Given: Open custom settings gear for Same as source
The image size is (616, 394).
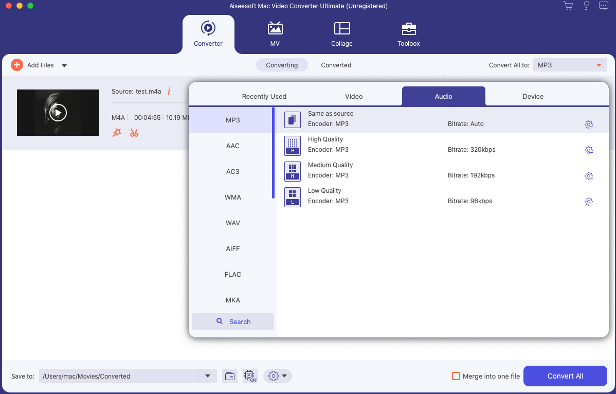Looking at the screenshot, I should pyautogui.click(x=589, y=124).
